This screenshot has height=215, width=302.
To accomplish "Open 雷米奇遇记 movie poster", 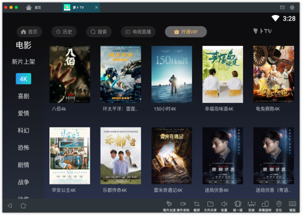I will (x=172, y=156).
